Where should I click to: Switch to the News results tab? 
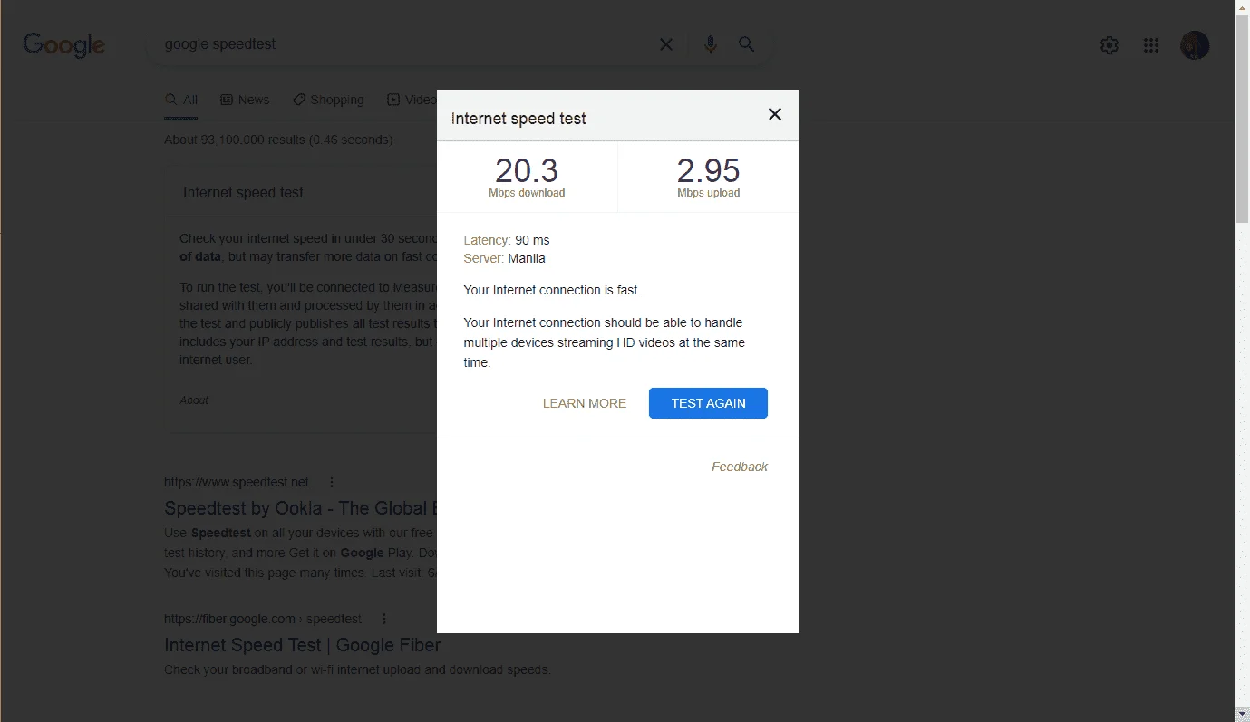click(x=245, y=101)
